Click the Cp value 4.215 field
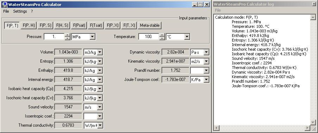 coord(68,89)
